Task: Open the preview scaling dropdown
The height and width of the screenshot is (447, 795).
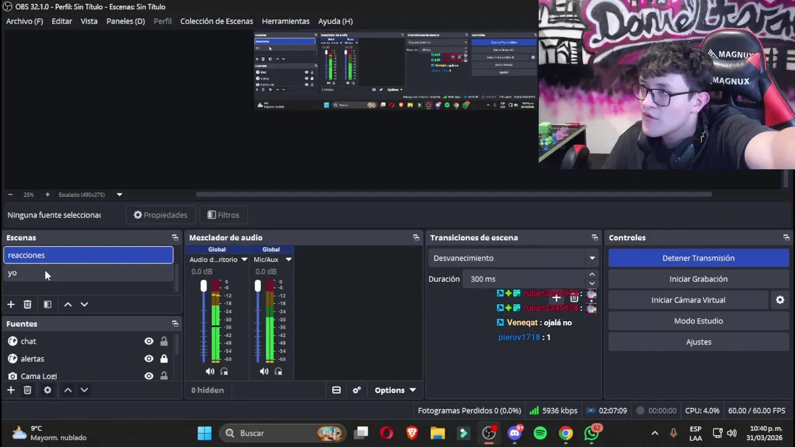Action: pyautogui.click(x=119, y=194)
